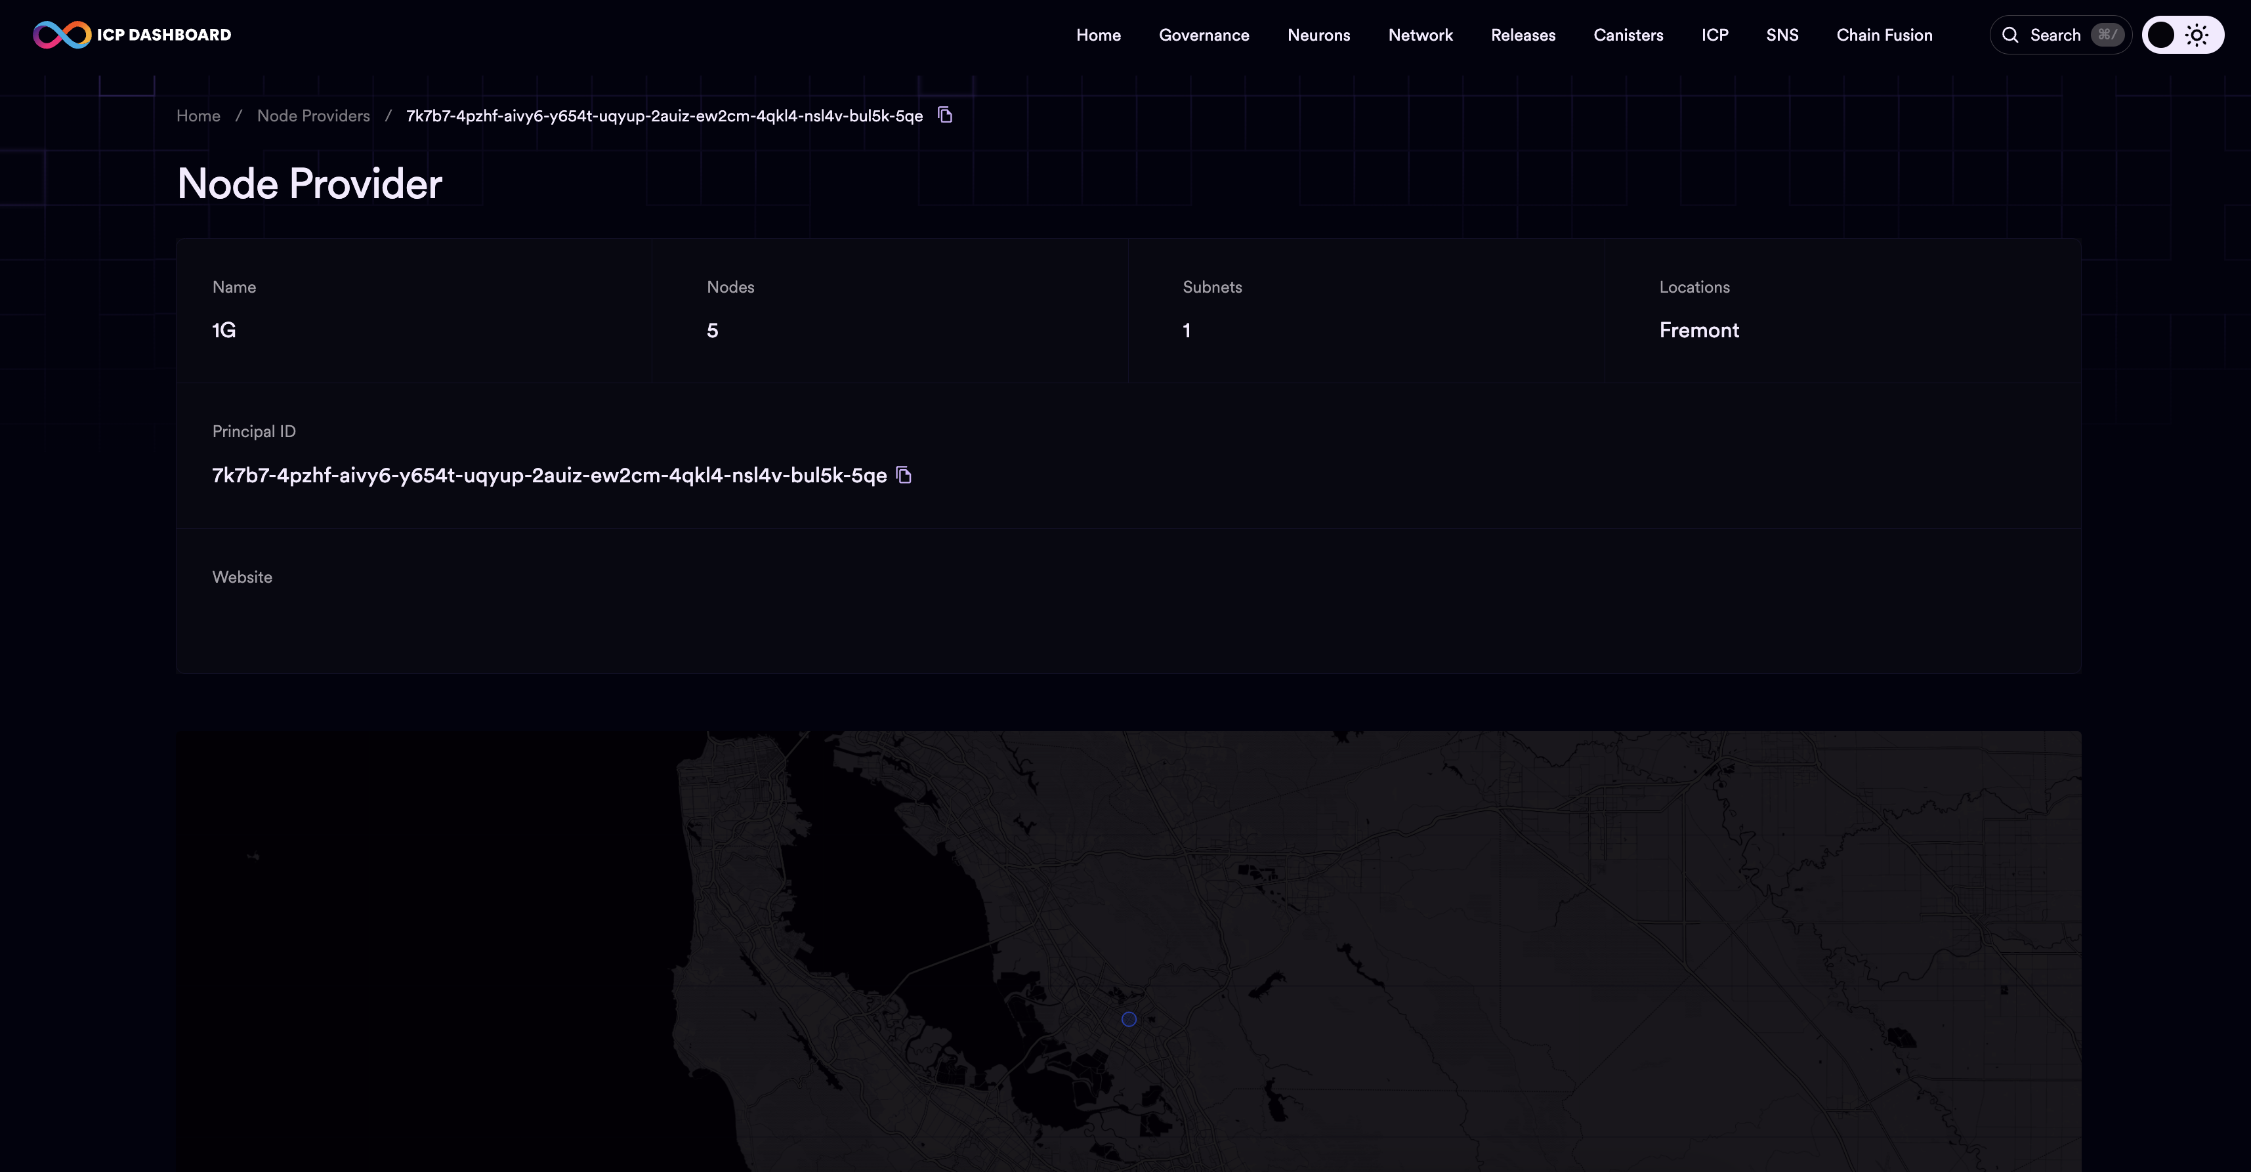Open the Network menu

click(x=1421, y=35)
